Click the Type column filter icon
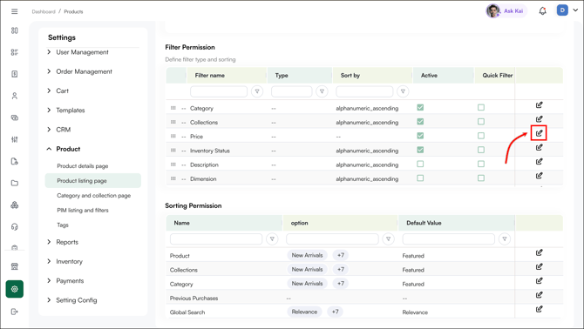This screenshot has width=584, height=329. [x=322, y=91]
